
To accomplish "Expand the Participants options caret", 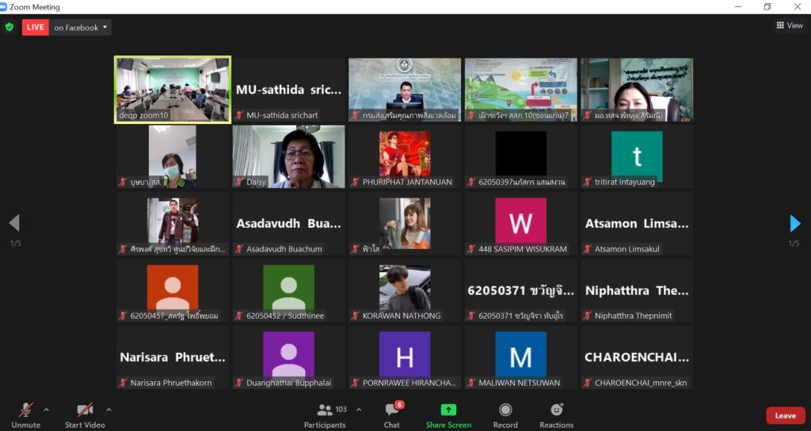I will [359, 410].
